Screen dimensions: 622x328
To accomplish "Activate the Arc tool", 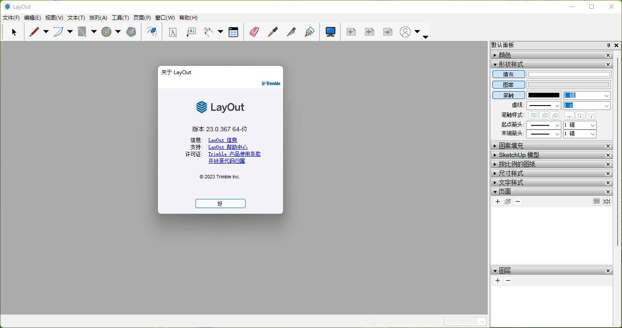I will (x=58, y=32).
